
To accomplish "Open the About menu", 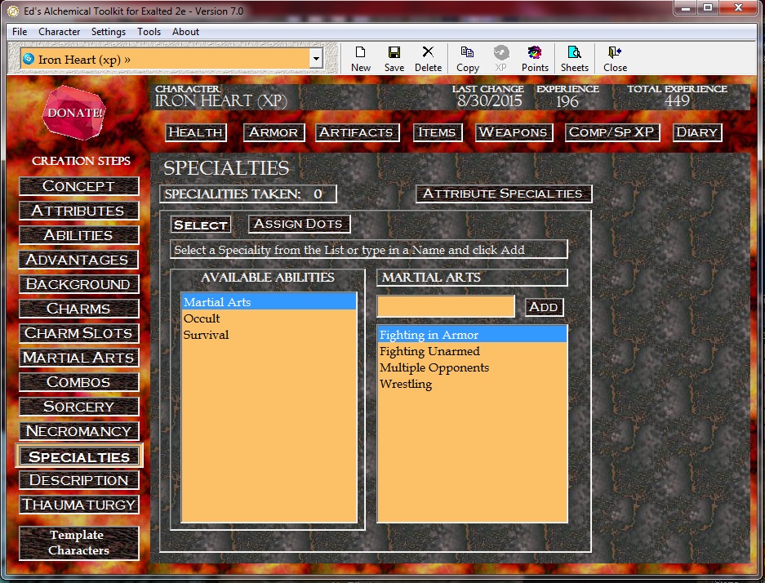I will (x=185, y=32).
